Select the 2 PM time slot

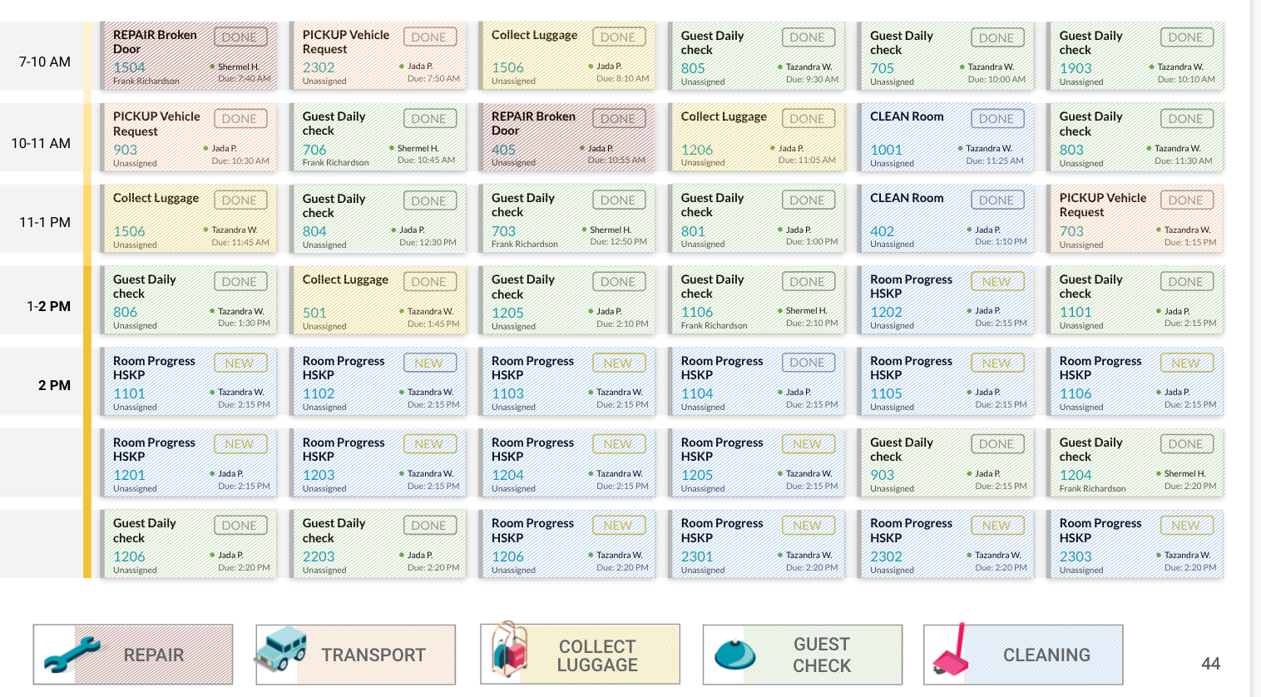pyautogui.click(x=54, y=385)
